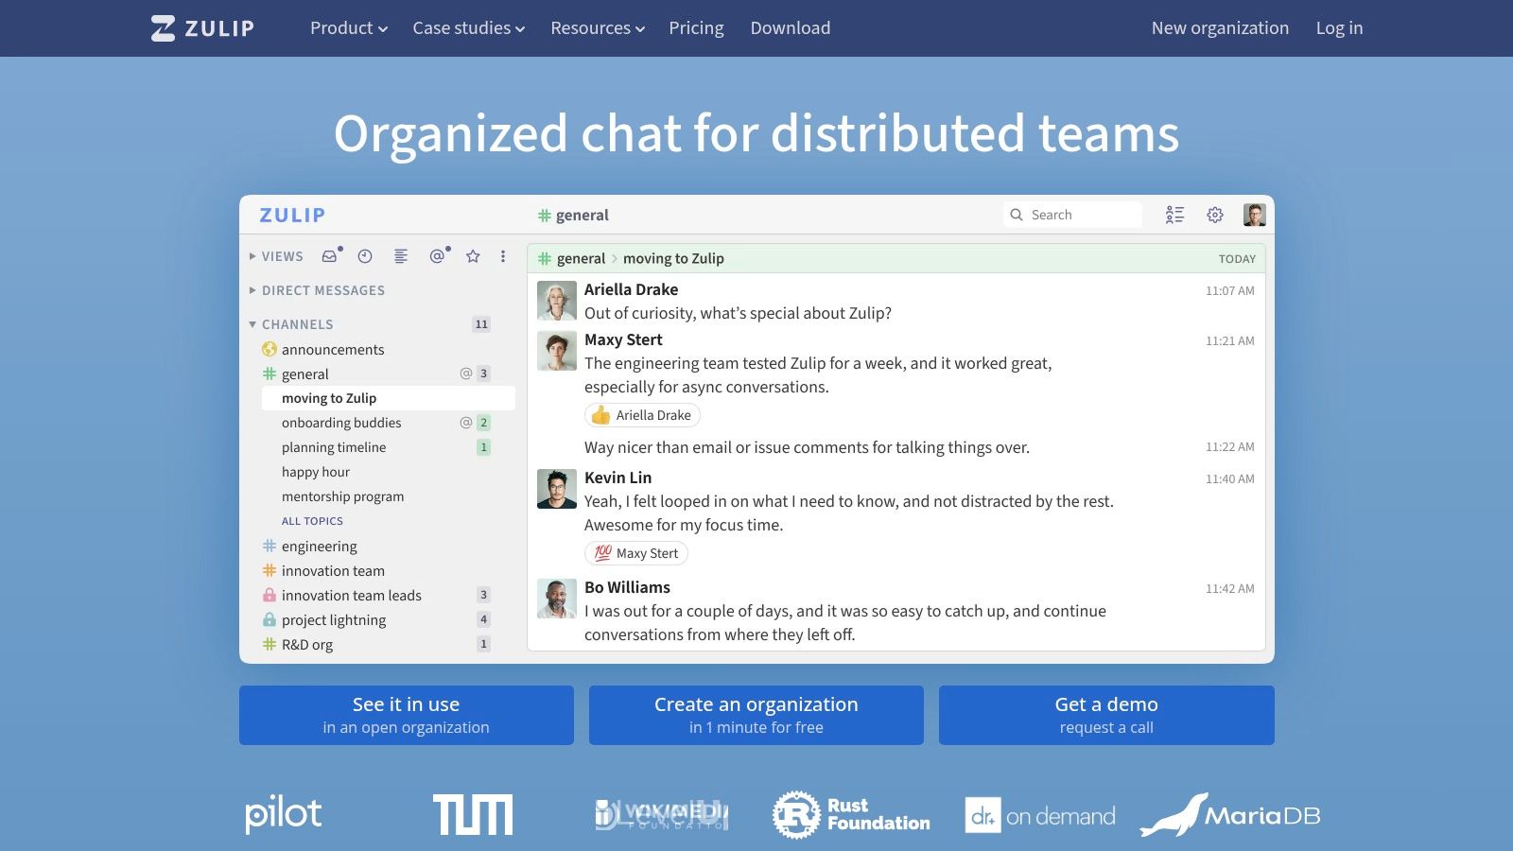Click the ZULIP logo in app header

[x=292, y=216]
